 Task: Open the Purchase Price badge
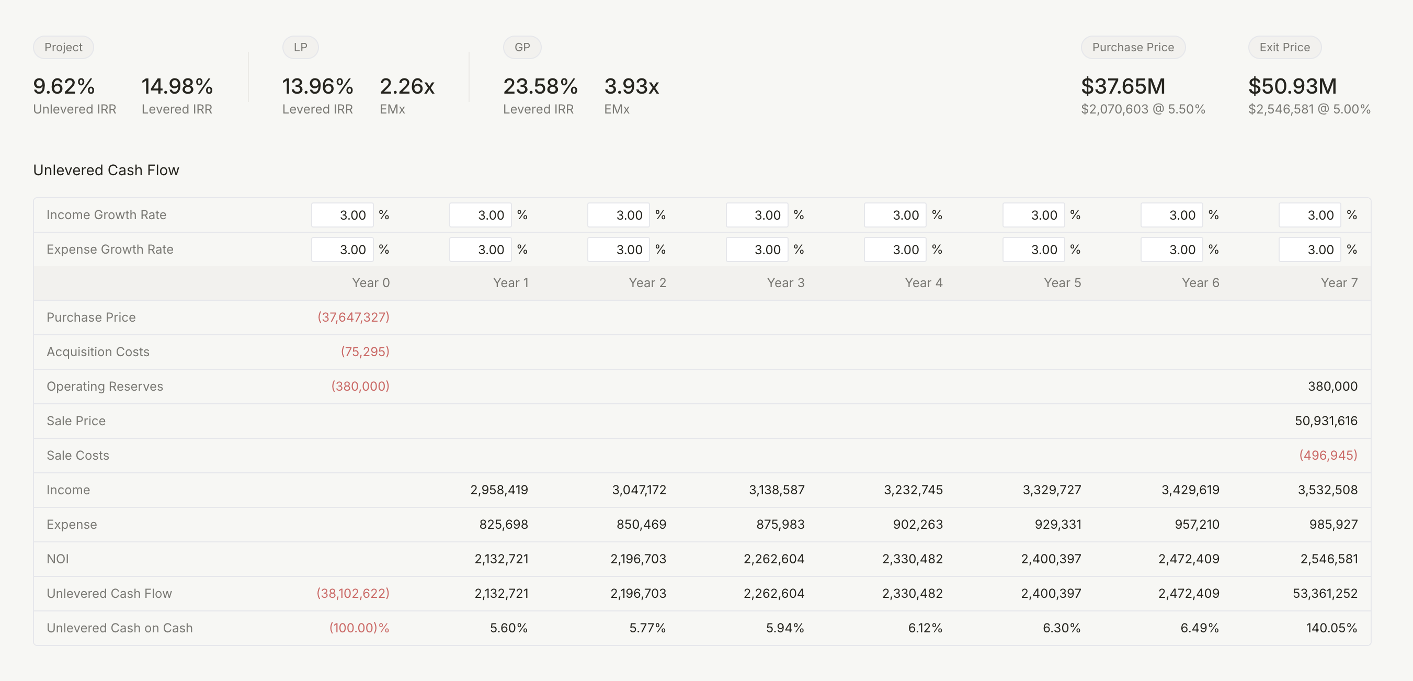pos(1133,47)
